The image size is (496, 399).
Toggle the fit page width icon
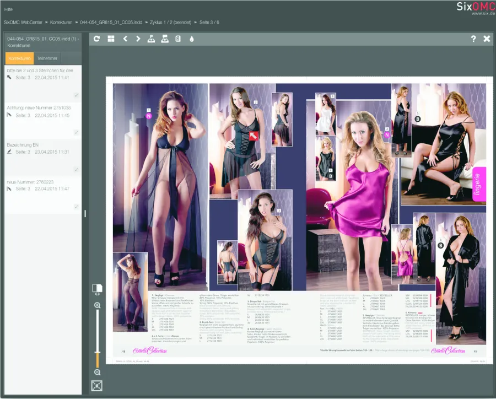tap(97, 290)
